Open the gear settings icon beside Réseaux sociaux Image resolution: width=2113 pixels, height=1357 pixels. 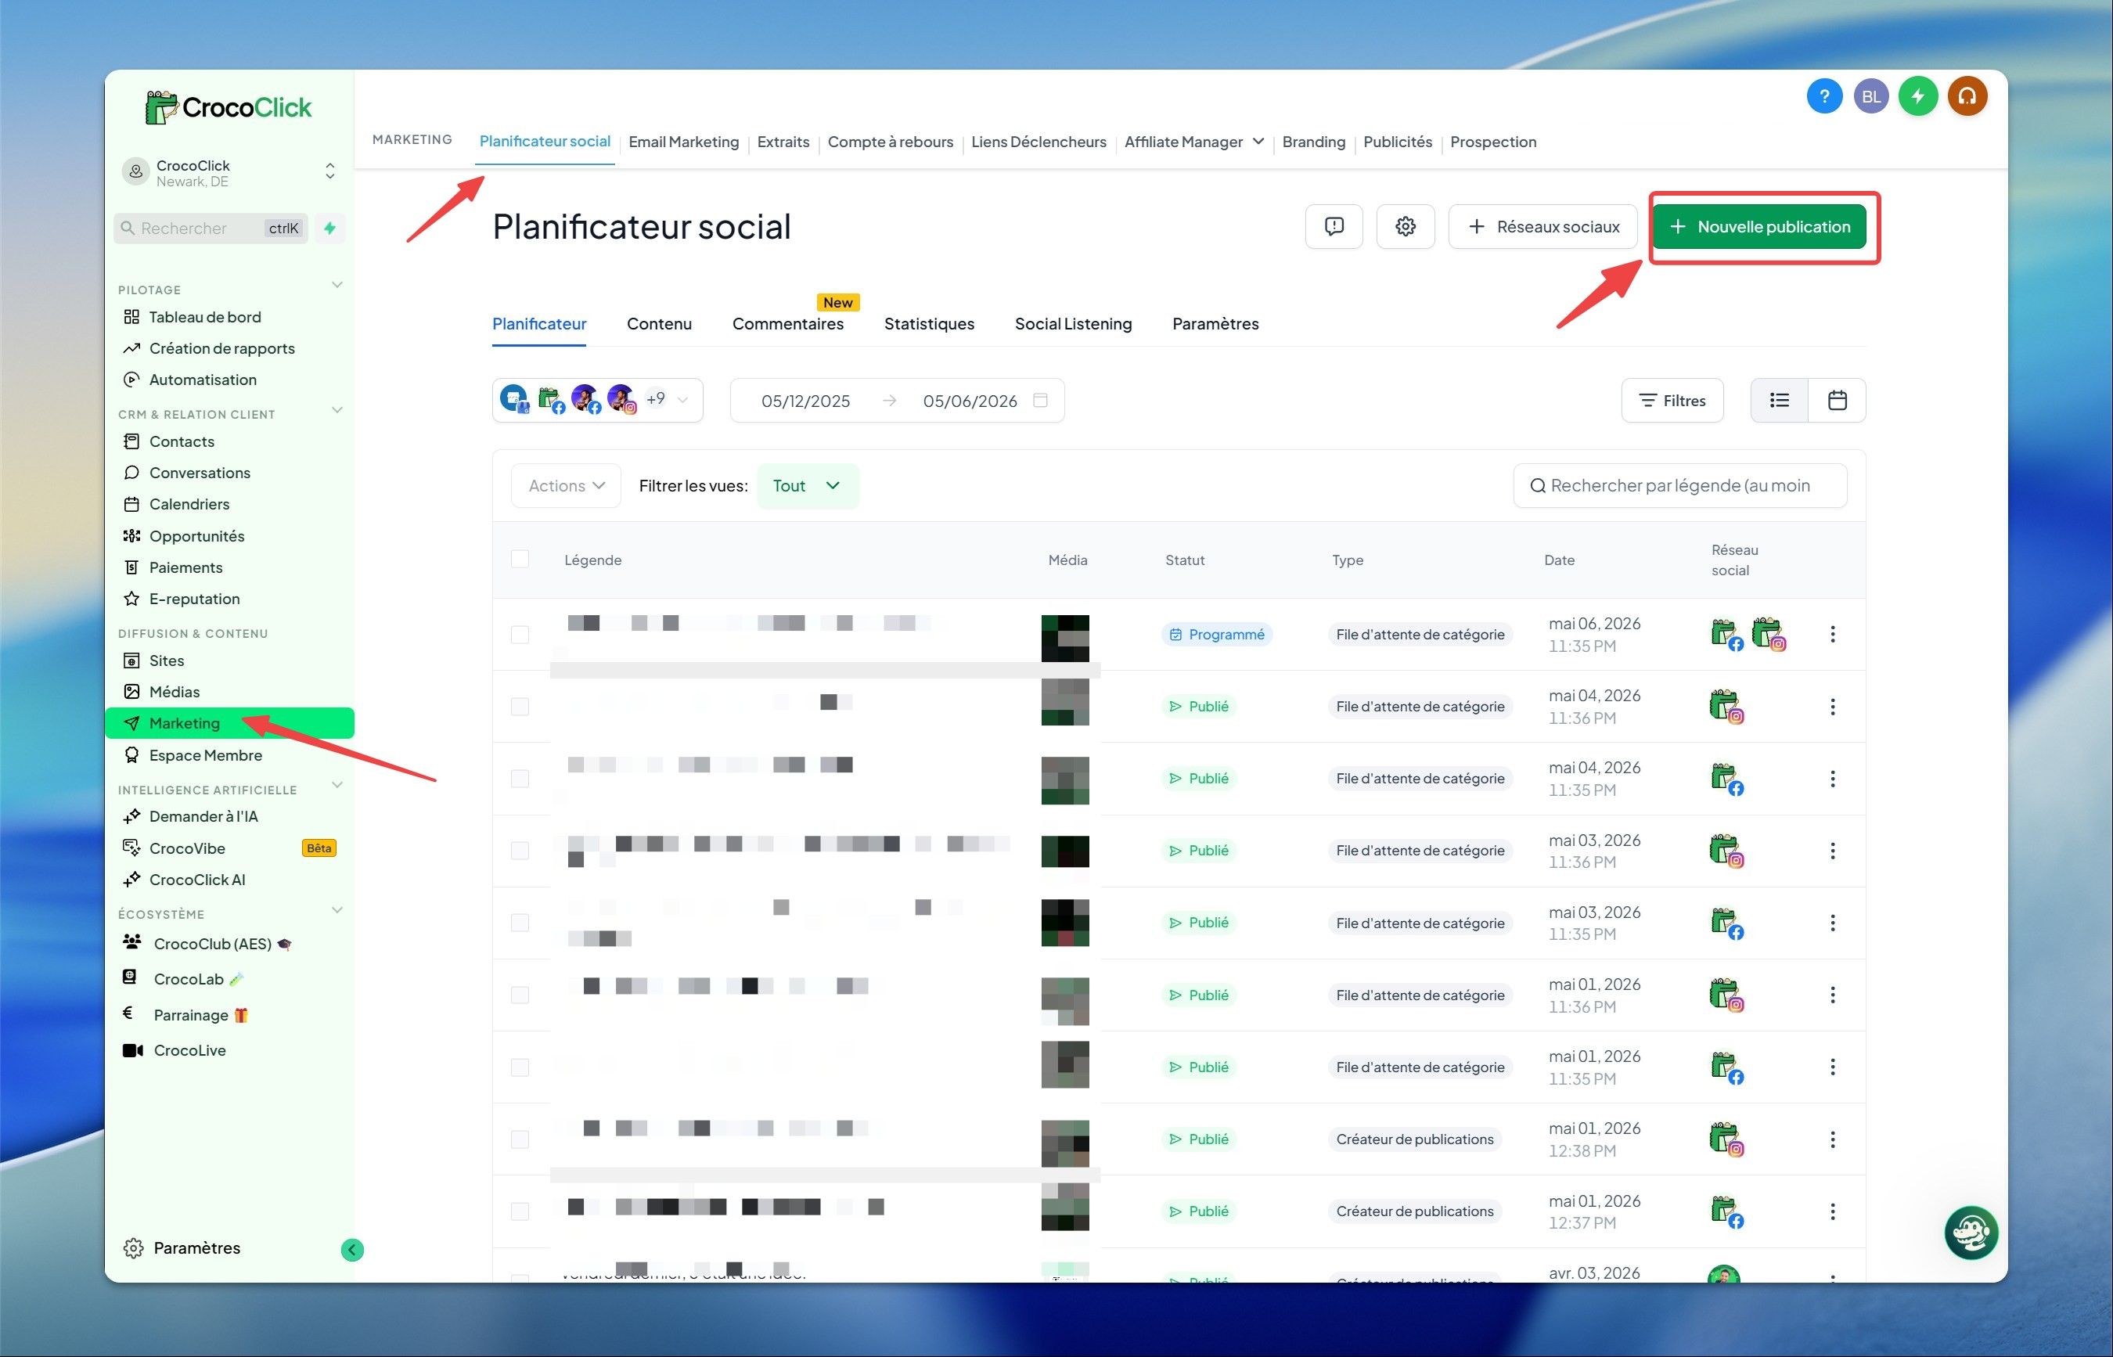(x=1406, y=226)
